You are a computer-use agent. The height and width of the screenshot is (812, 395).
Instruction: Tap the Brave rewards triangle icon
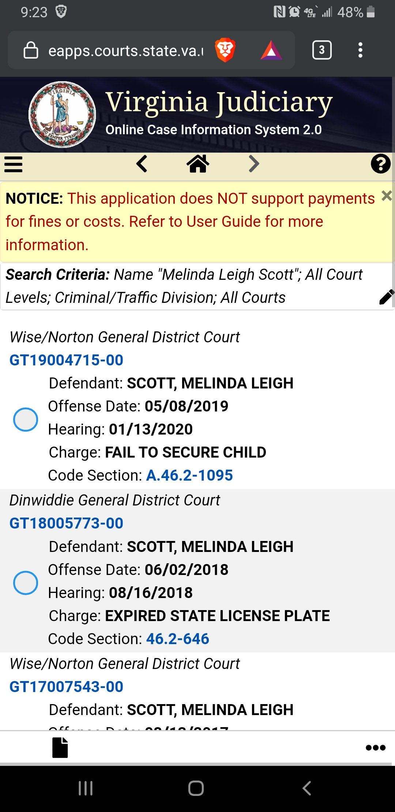point(271,50)
